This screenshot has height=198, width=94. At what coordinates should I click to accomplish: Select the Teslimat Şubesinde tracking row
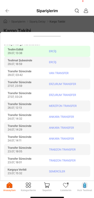point(47,62)
